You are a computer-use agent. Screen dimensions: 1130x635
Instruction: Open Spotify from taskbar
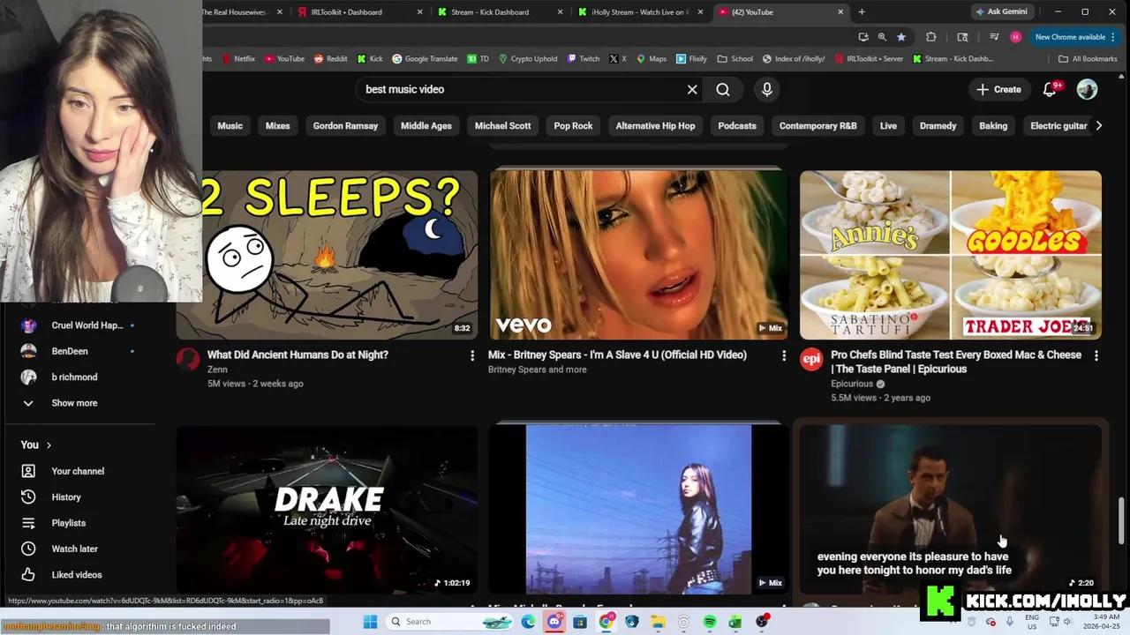tap(710, 622)
